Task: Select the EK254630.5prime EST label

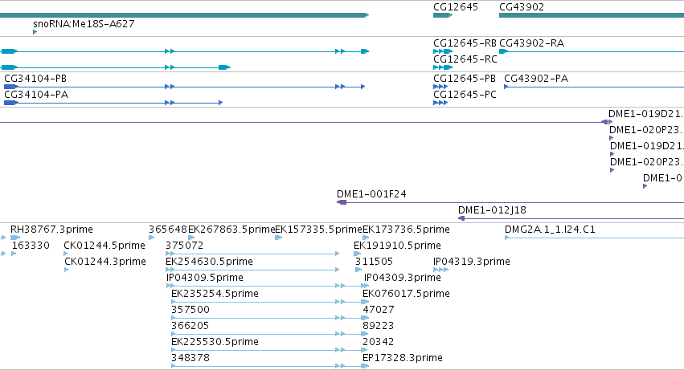Action: 210,262
